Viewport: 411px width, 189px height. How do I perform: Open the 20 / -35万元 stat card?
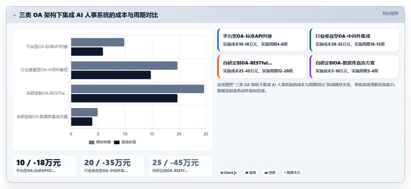click(112, 166)
